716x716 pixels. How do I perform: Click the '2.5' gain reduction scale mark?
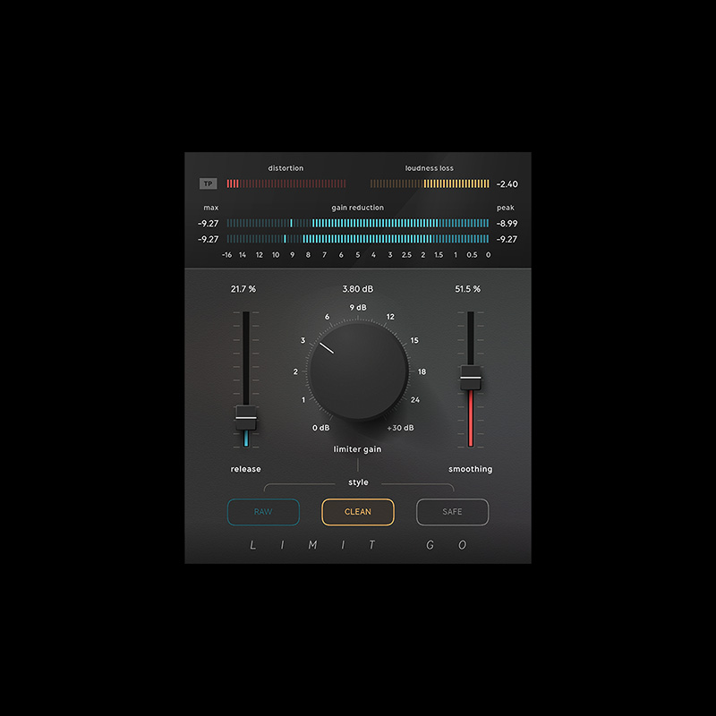407,255
